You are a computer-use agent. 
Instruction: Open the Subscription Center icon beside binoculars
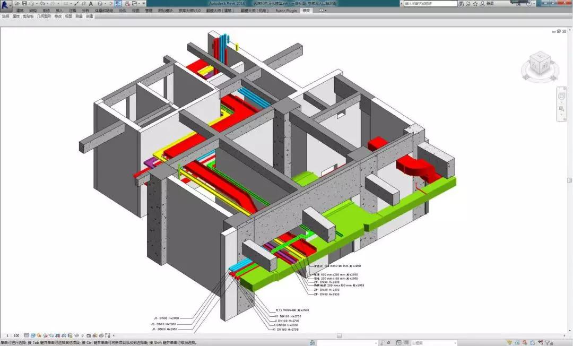coord(468,4)
